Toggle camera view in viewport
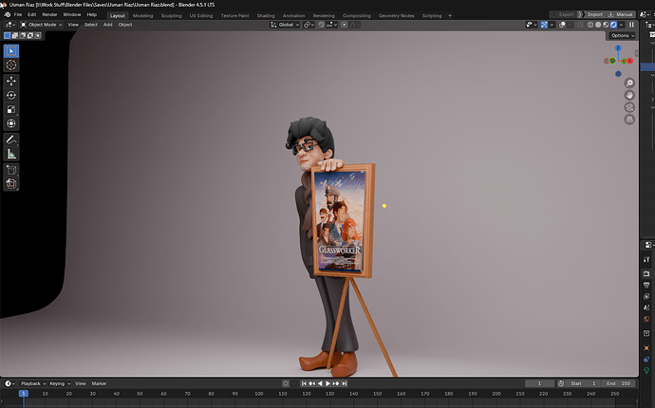655x408 pixels. point(629,107)
